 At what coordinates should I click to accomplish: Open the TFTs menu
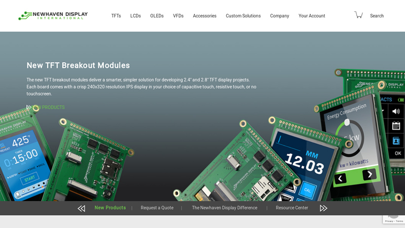point(116,16)
